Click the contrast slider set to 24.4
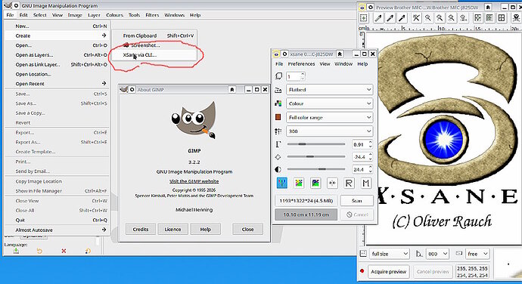 click(316, 169)
